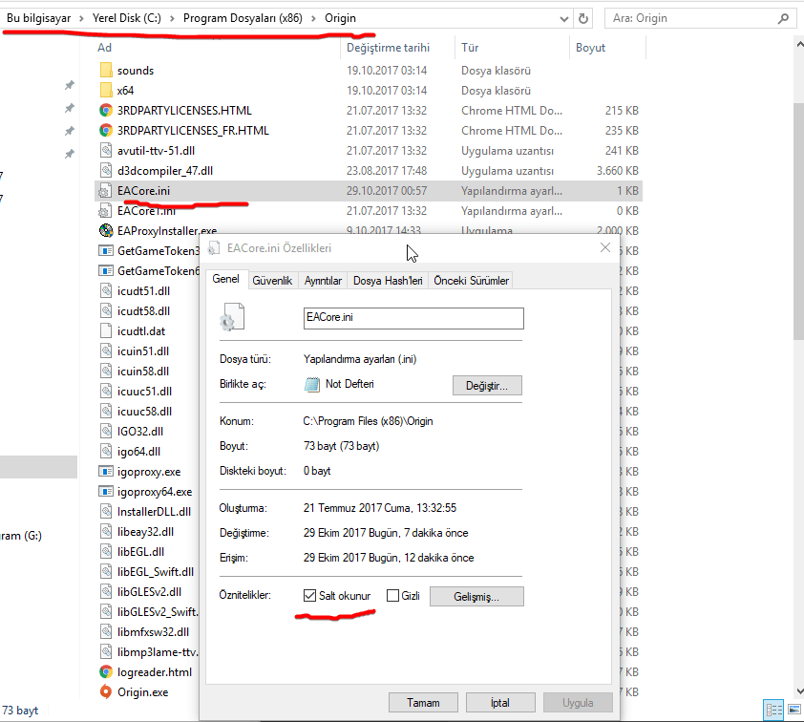The height and width of the screenshot is (722, 804).
Task: Click Yerel Disk (C:) breadcrumb
Action: pos(127,18)
